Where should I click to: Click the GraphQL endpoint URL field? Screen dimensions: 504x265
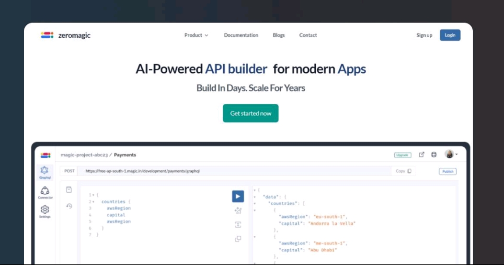[235, 171]
